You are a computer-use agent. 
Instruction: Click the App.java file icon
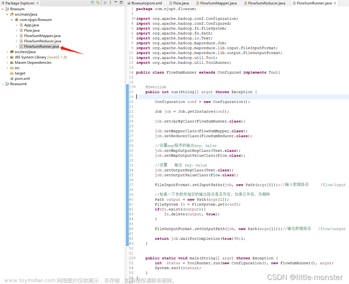tap(21, 25)
